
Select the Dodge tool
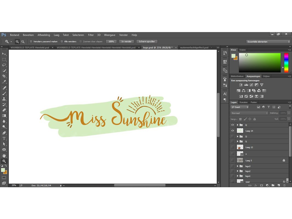[4, 127]
